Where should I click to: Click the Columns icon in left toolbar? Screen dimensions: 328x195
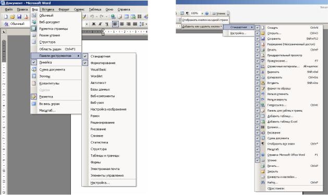[140, 17]
